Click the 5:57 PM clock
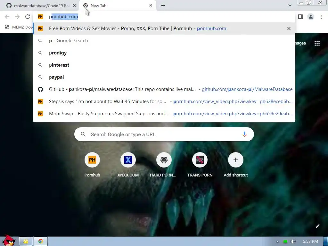The height and width of the screenshot is (246, 328). (310, 242)
